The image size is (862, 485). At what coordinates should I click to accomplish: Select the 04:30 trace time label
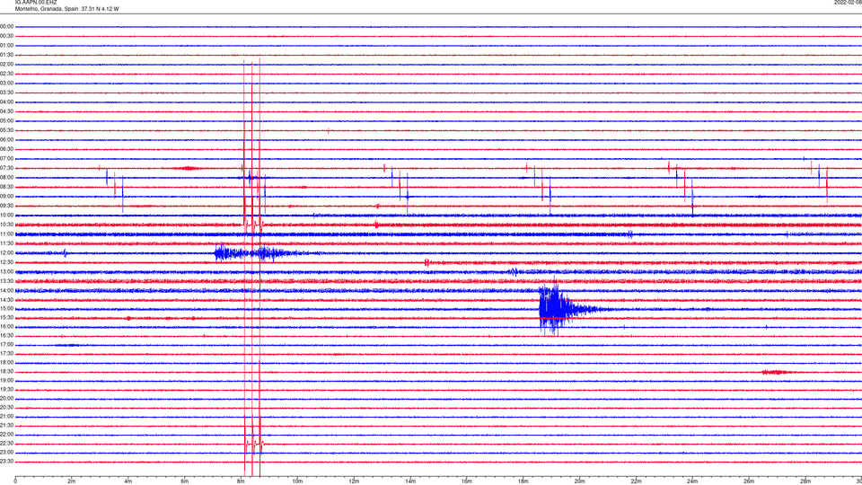click(6, 111)
